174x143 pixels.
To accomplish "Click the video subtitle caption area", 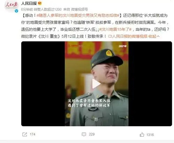I will click(x=89, y=103).
